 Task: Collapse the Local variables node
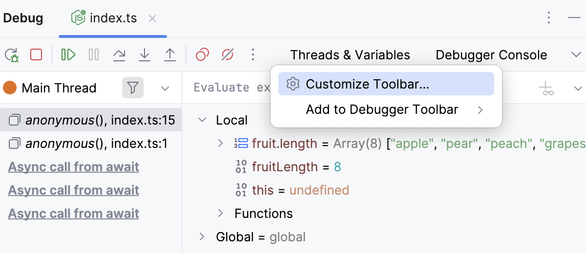203,120
